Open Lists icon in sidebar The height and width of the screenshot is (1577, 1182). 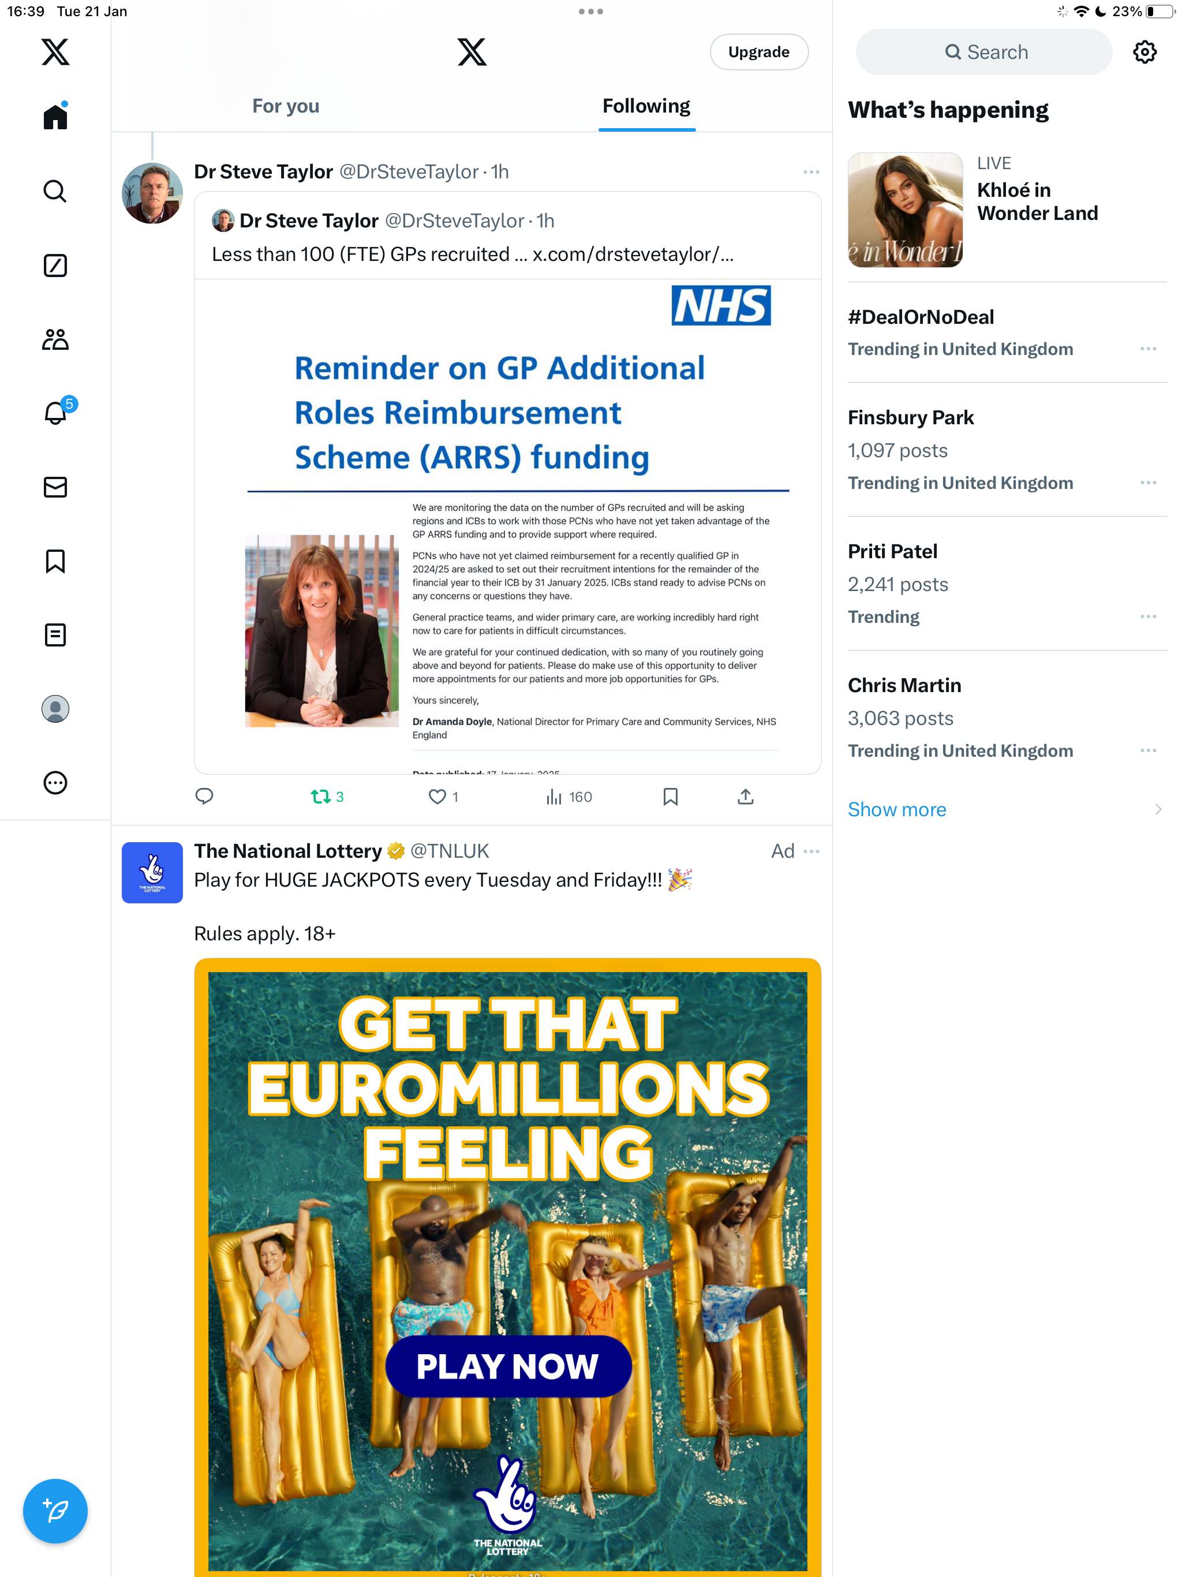[x=55, y=635]
